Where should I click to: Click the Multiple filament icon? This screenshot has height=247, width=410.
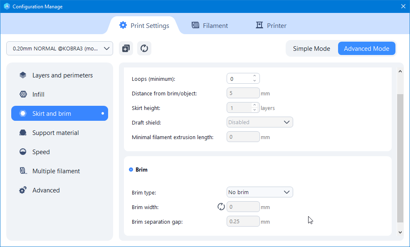pyautogui.click(x=23, y=171)
